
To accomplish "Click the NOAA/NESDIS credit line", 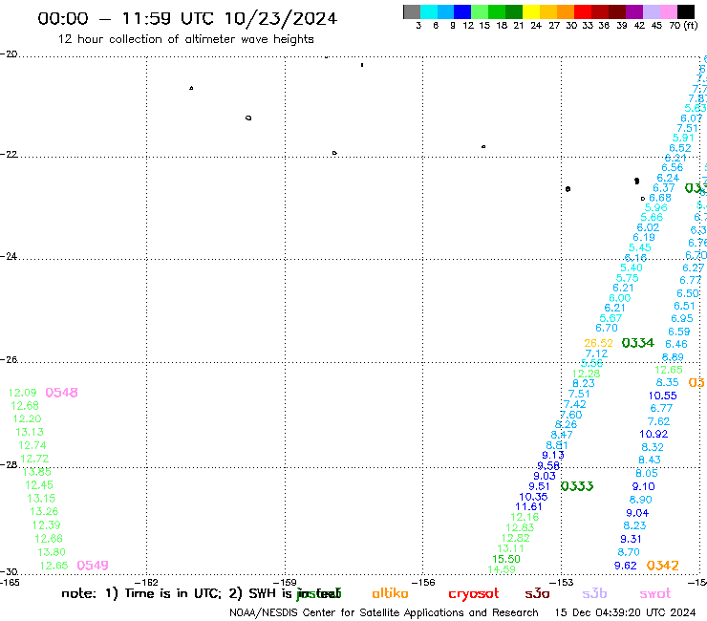I will coord(384,613).
